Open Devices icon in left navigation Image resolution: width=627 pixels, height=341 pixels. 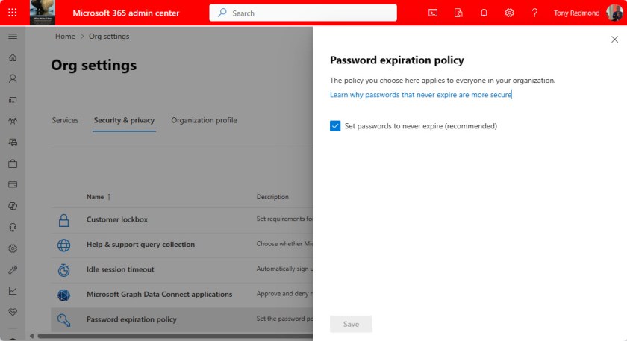pyautogui.click(x=13, y=100)
